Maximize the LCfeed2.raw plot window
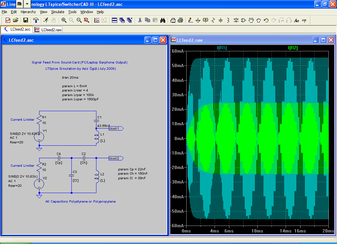The width and height of the screenshot is (337, 244). pyautogui.click(x=323, y=40)
